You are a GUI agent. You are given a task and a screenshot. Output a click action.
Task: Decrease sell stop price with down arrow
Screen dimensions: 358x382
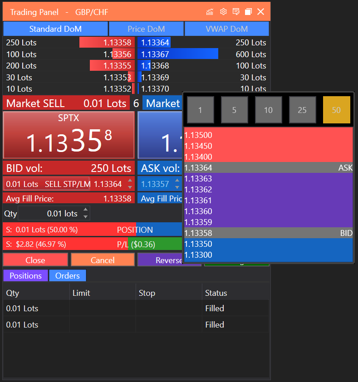click(130, 187)
